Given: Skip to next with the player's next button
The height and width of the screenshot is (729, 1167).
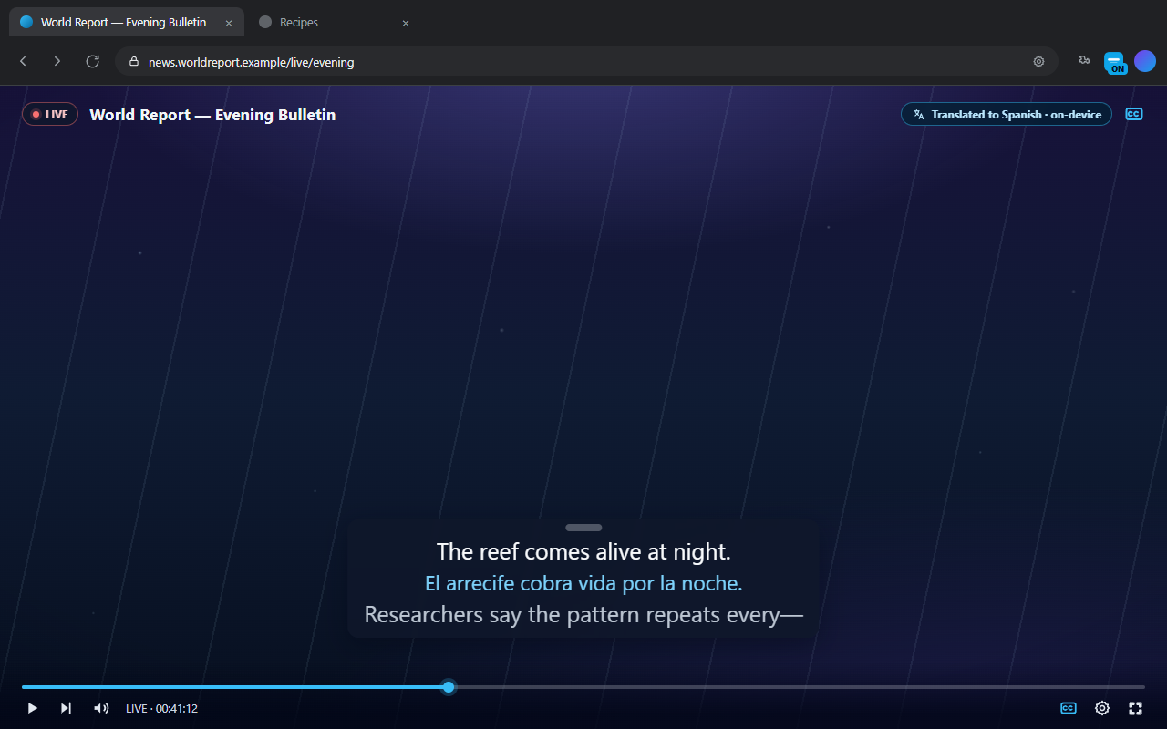Looking at the screenshot, I should point(66,708).
